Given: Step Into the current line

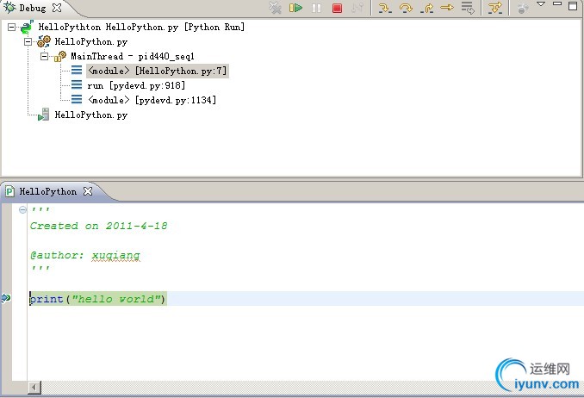Looking at the screenshot, I should (385, 8).
